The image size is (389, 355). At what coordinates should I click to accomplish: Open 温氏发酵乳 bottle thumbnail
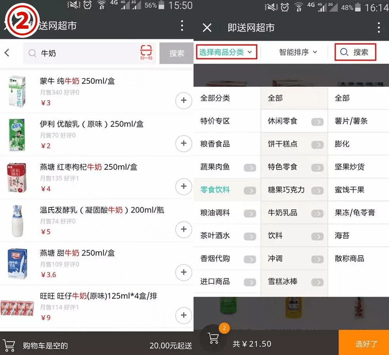(x=17, y=221)
